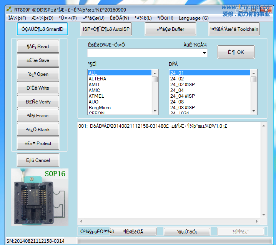The width and height of the screenshot is (276, 245).
Task: Open the Language (G) menu
Action: point(193,18)
